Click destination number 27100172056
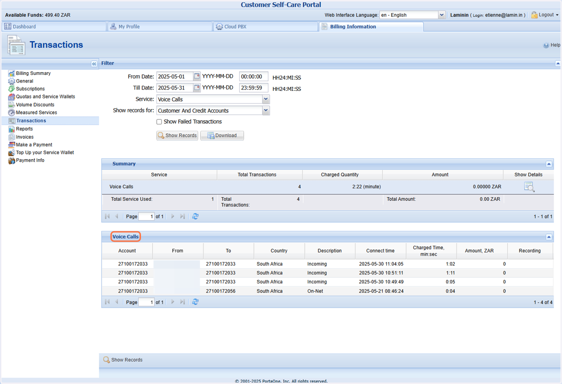Viewport: 562px width, 384px height. 221,291
